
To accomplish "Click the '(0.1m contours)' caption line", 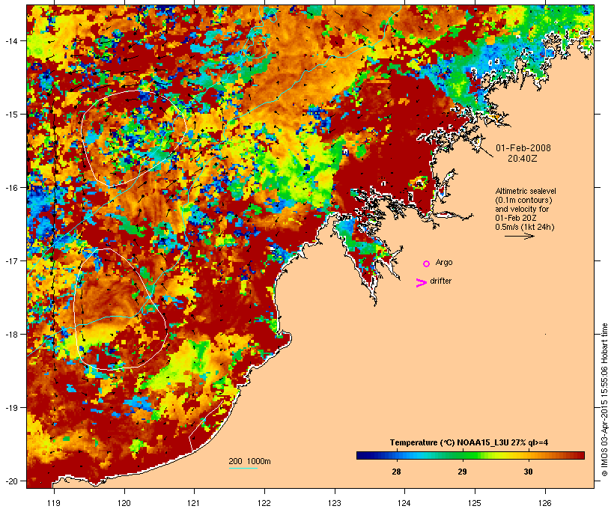I will click(x=523, y=200).
